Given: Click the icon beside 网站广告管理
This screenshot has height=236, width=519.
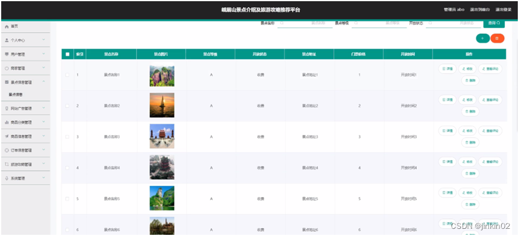Looking at the screenshot, I should [7, 108].
